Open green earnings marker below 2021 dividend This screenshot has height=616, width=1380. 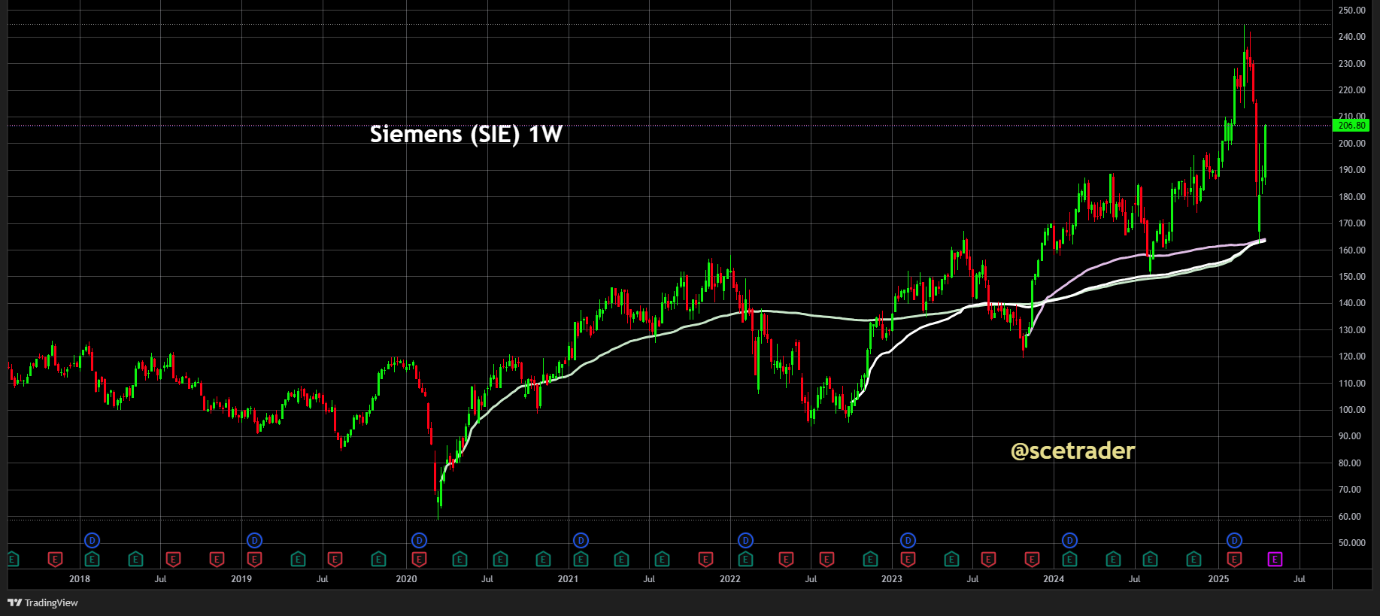(x=581, y=559)
